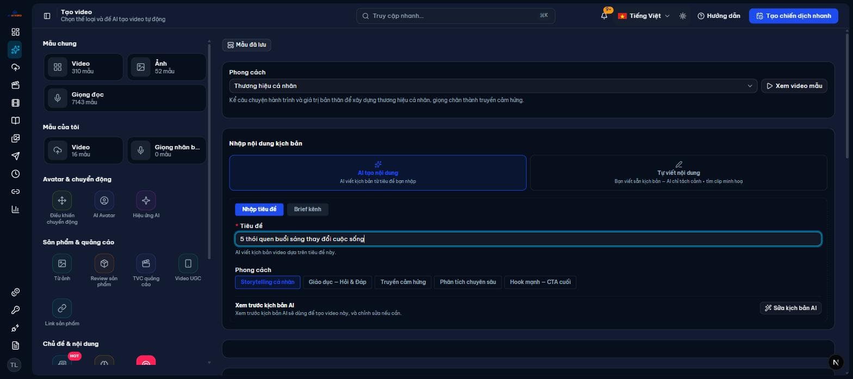Open the Phong cách dropdown Thương hiệu cá nhân
Viewport: 853px width, 379px height.
click(493, 86)
